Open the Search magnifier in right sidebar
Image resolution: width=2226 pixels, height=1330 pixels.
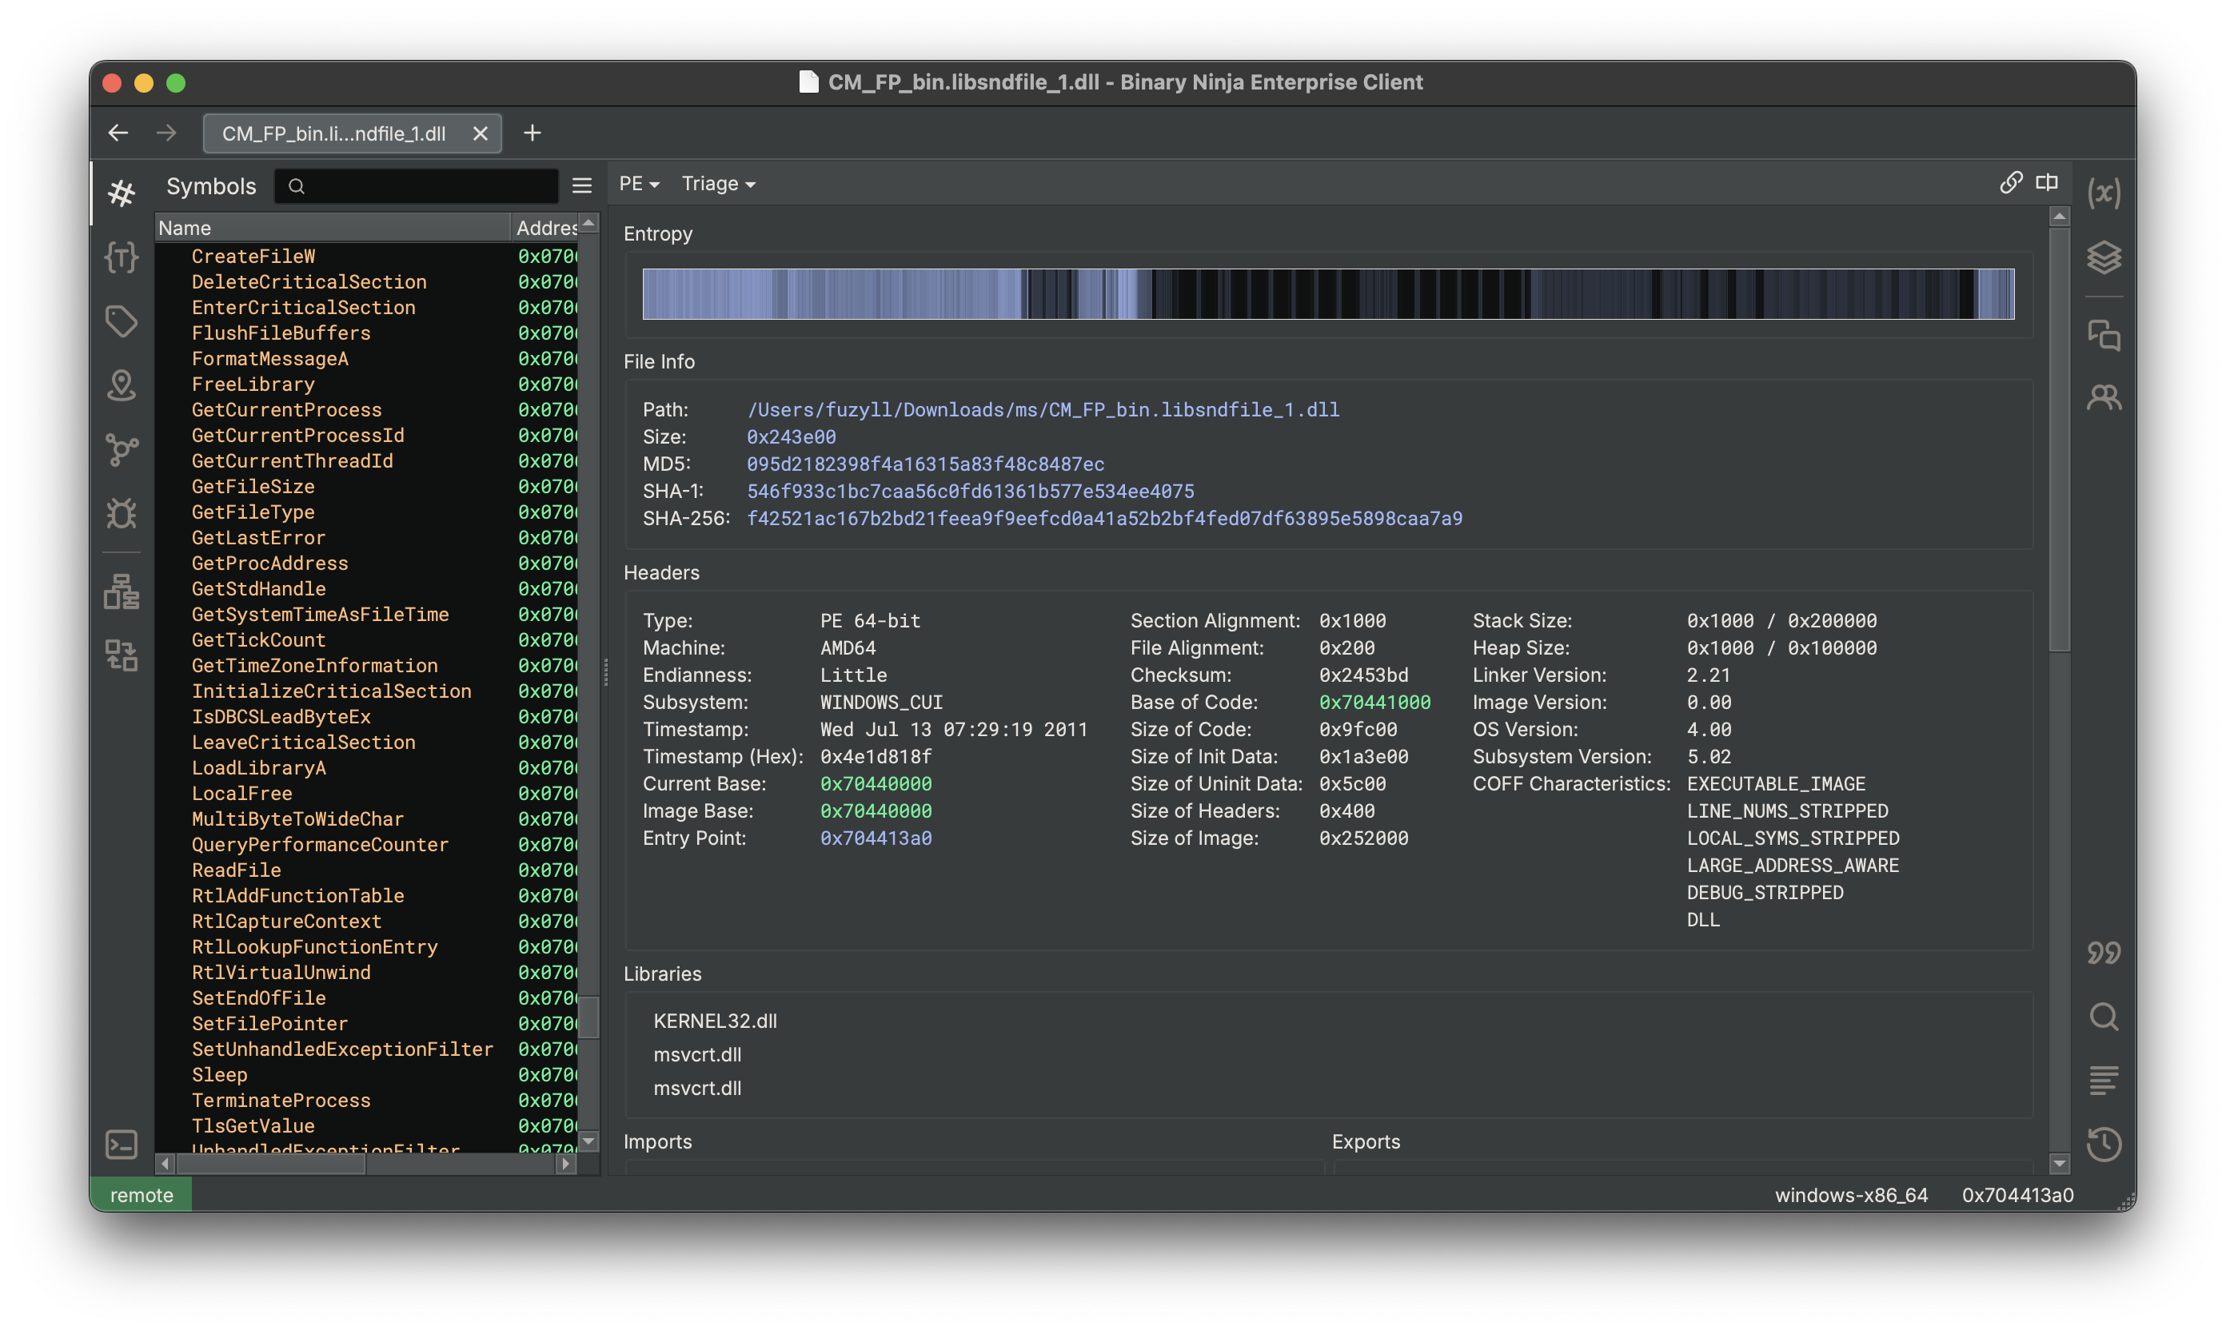tap(2103, 1017)
